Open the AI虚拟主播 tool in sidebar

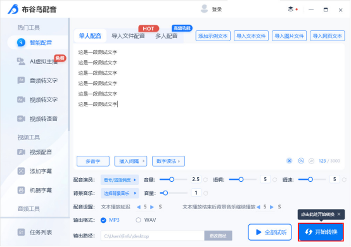[38, 61]
